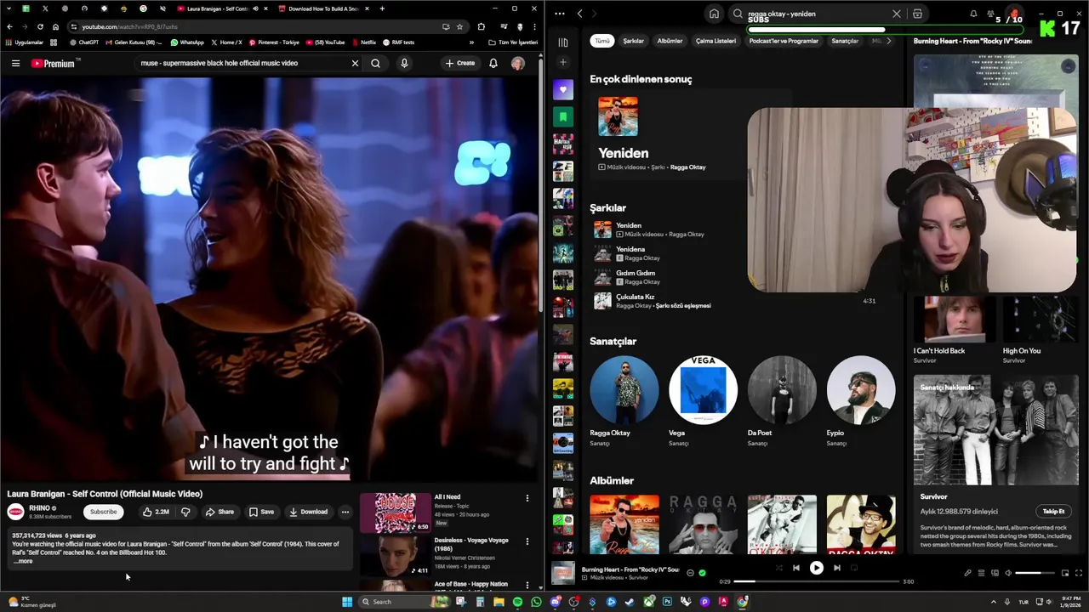Go to Spotify Home
1089x612 pixels.
point(714,14)
